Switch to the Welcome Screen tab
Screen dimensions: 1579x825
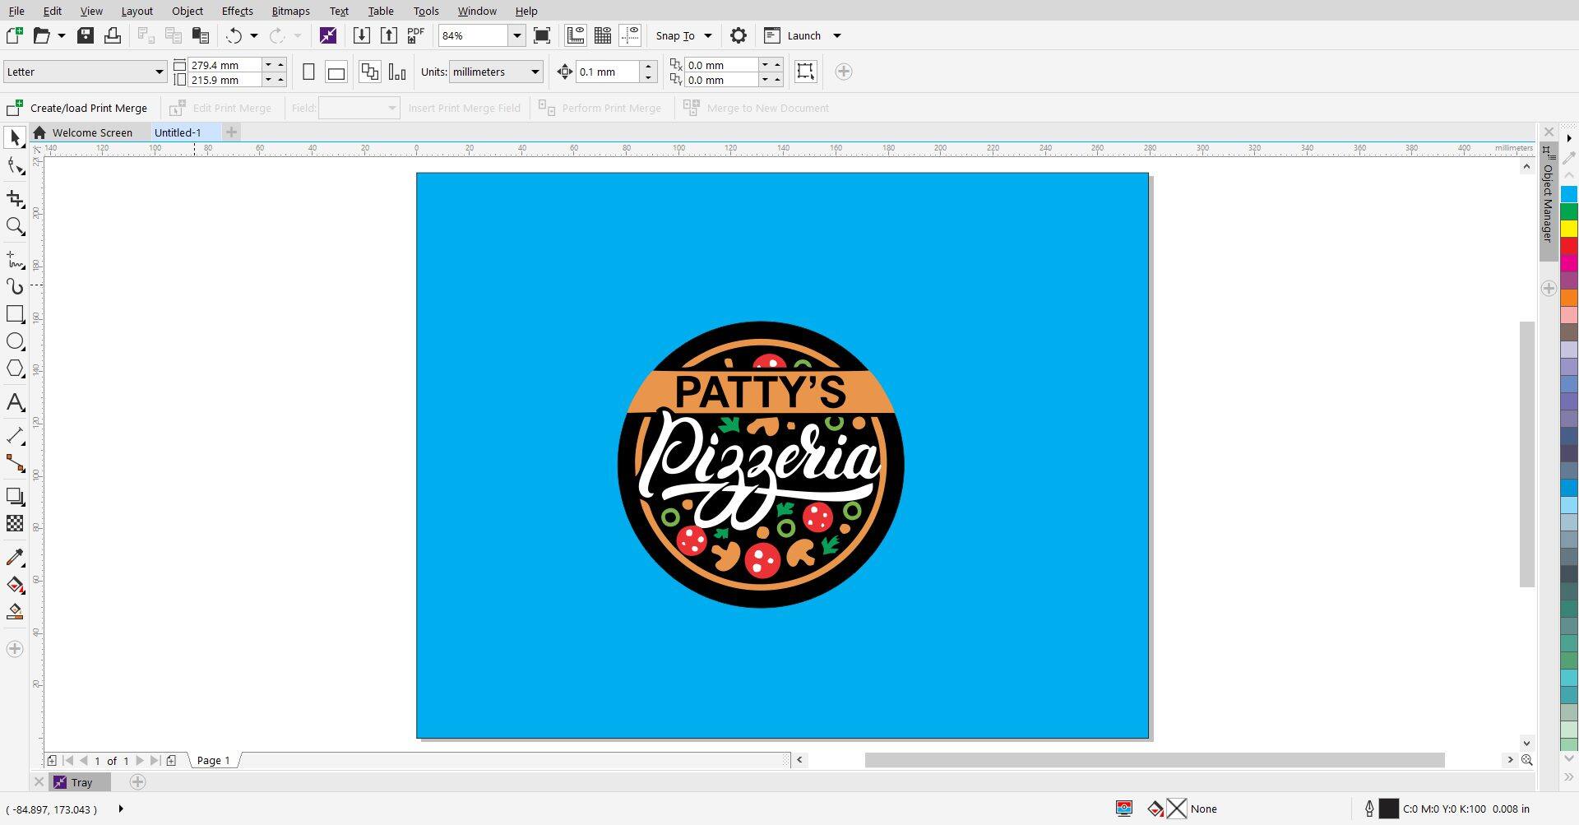90,132
